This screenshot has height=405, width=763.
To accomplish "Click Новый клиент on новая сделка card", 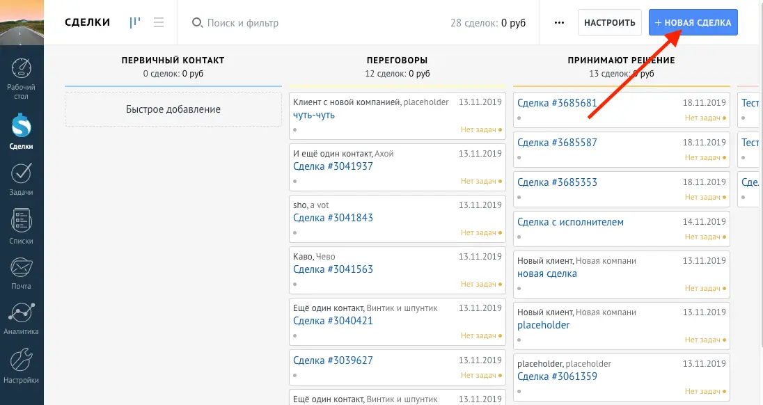I will (x=545, y=261).
